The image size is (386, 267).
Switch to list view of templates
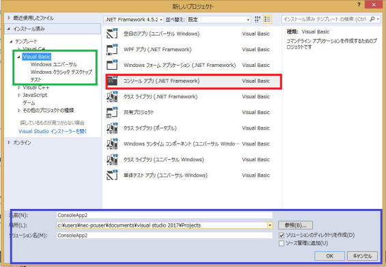267,19
